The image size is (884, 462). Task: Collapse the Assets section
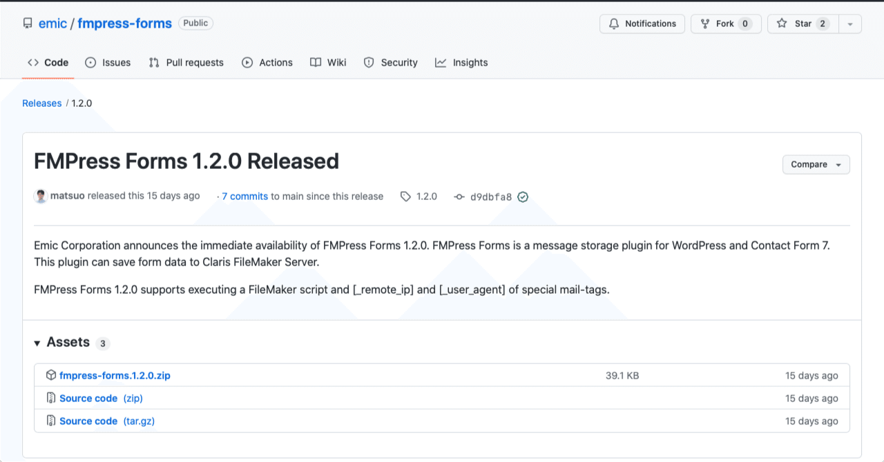click(x=37, y=343)
